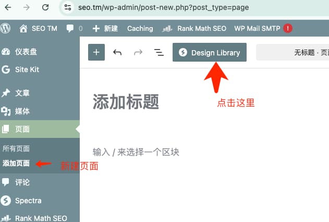Click the WordPress logo icon
This screenshot has width=329, height=222.
tap(6, 28)
